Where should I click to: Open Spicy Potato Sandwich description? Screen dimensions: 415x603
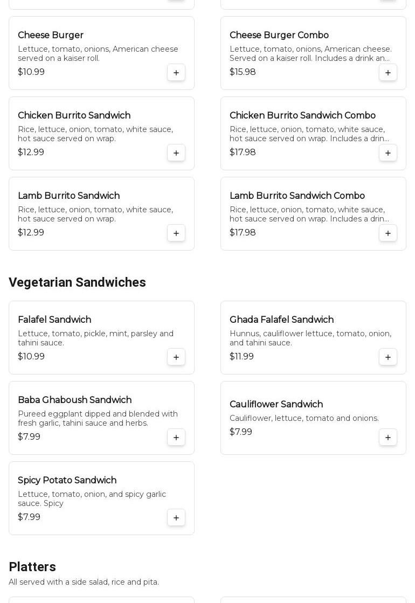(92, 498)
